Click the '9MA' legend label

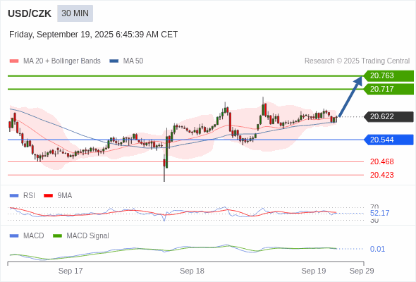[65, 196]
